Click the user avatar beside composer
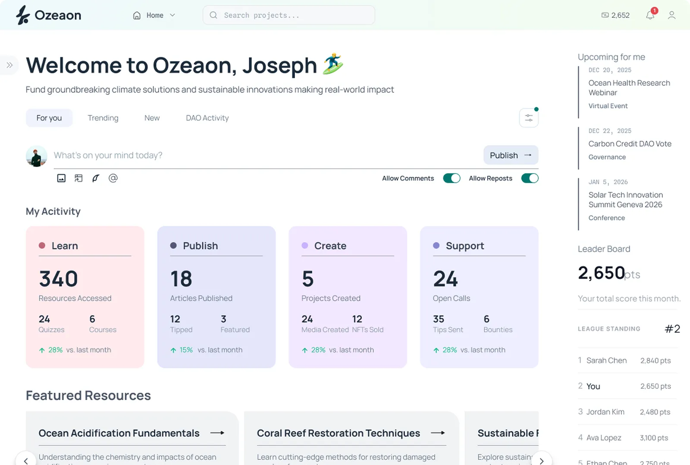This screenshot has width=690, height=465. [x=37, y=156]
